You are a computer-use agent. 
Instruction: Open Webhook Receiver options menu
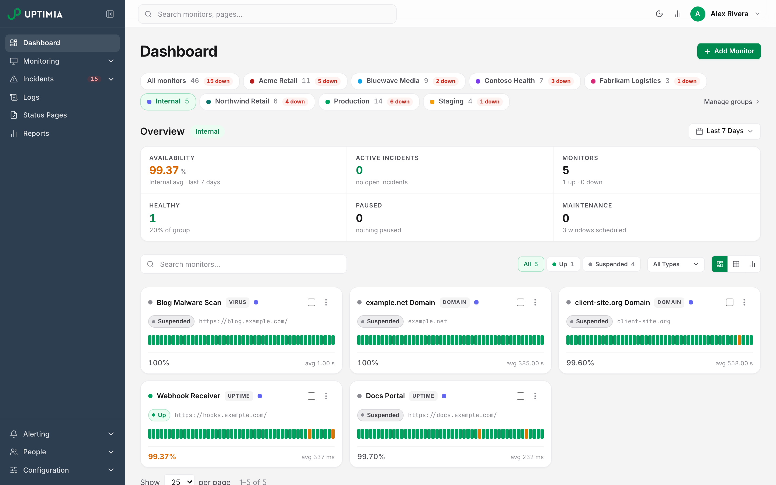coord(326,396)
